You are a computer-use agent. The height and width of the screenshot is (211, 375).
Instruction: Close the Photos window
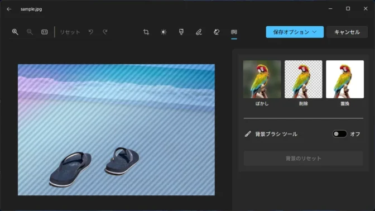pos(366,8)
